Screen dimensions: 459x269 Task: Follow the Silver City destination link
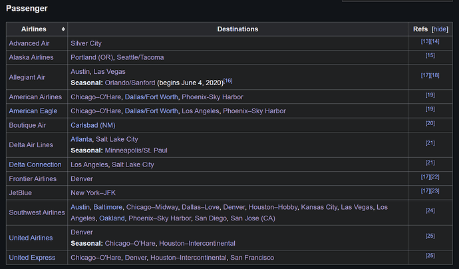pos(86,43)
